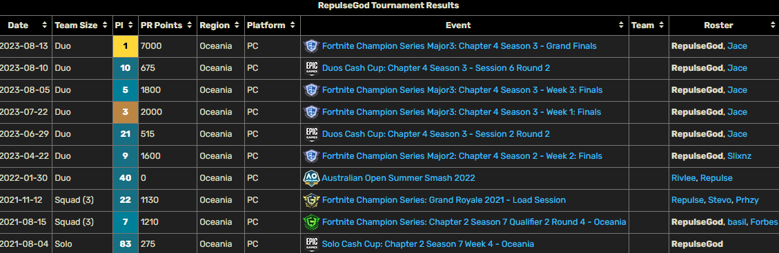The height and width of the screenshot is (253, 779).
Task: Sort by the Platform column header
Action: pyautogui.click(x=273, y=25)
